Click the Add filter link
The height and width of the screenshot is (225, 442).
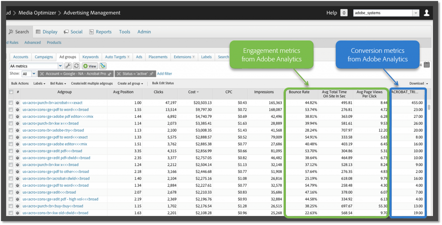click(164, 74)
